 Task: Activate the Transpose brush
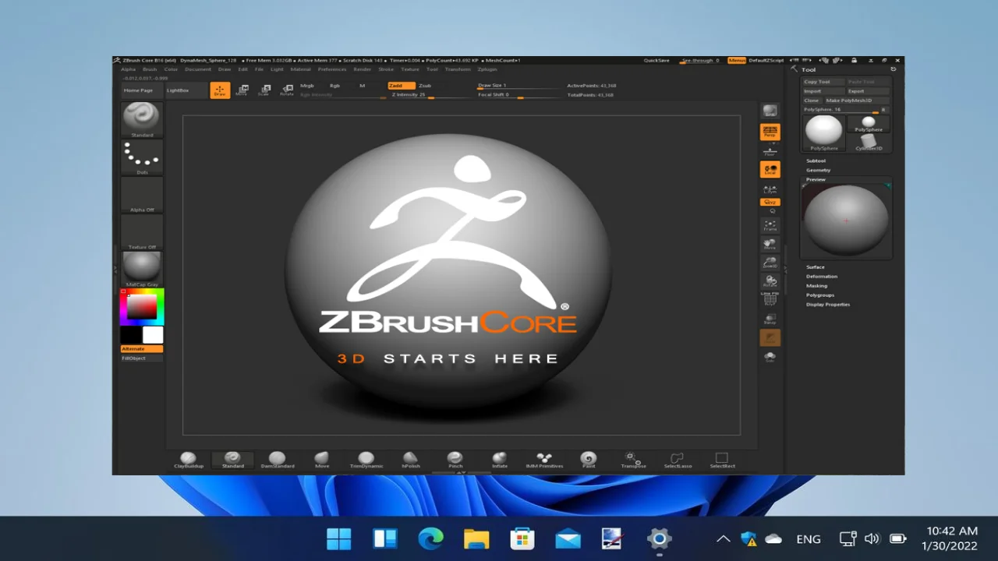click(633, 460)
